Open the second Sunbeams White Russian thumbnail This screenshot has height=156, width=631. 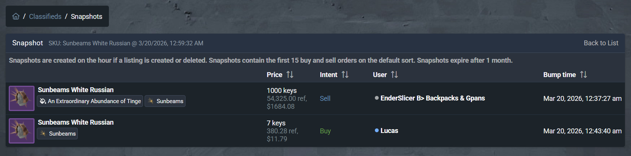click(22, 131)
